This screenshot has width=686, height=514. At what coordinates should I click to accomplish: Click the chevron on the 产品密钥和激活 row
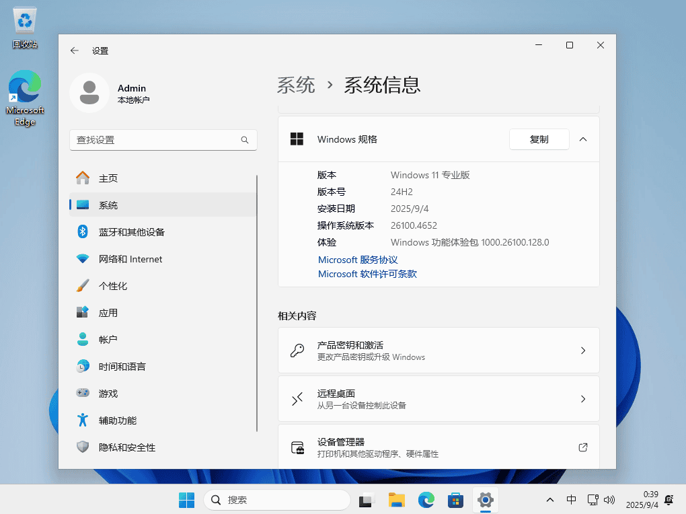(x=583, y=351)
